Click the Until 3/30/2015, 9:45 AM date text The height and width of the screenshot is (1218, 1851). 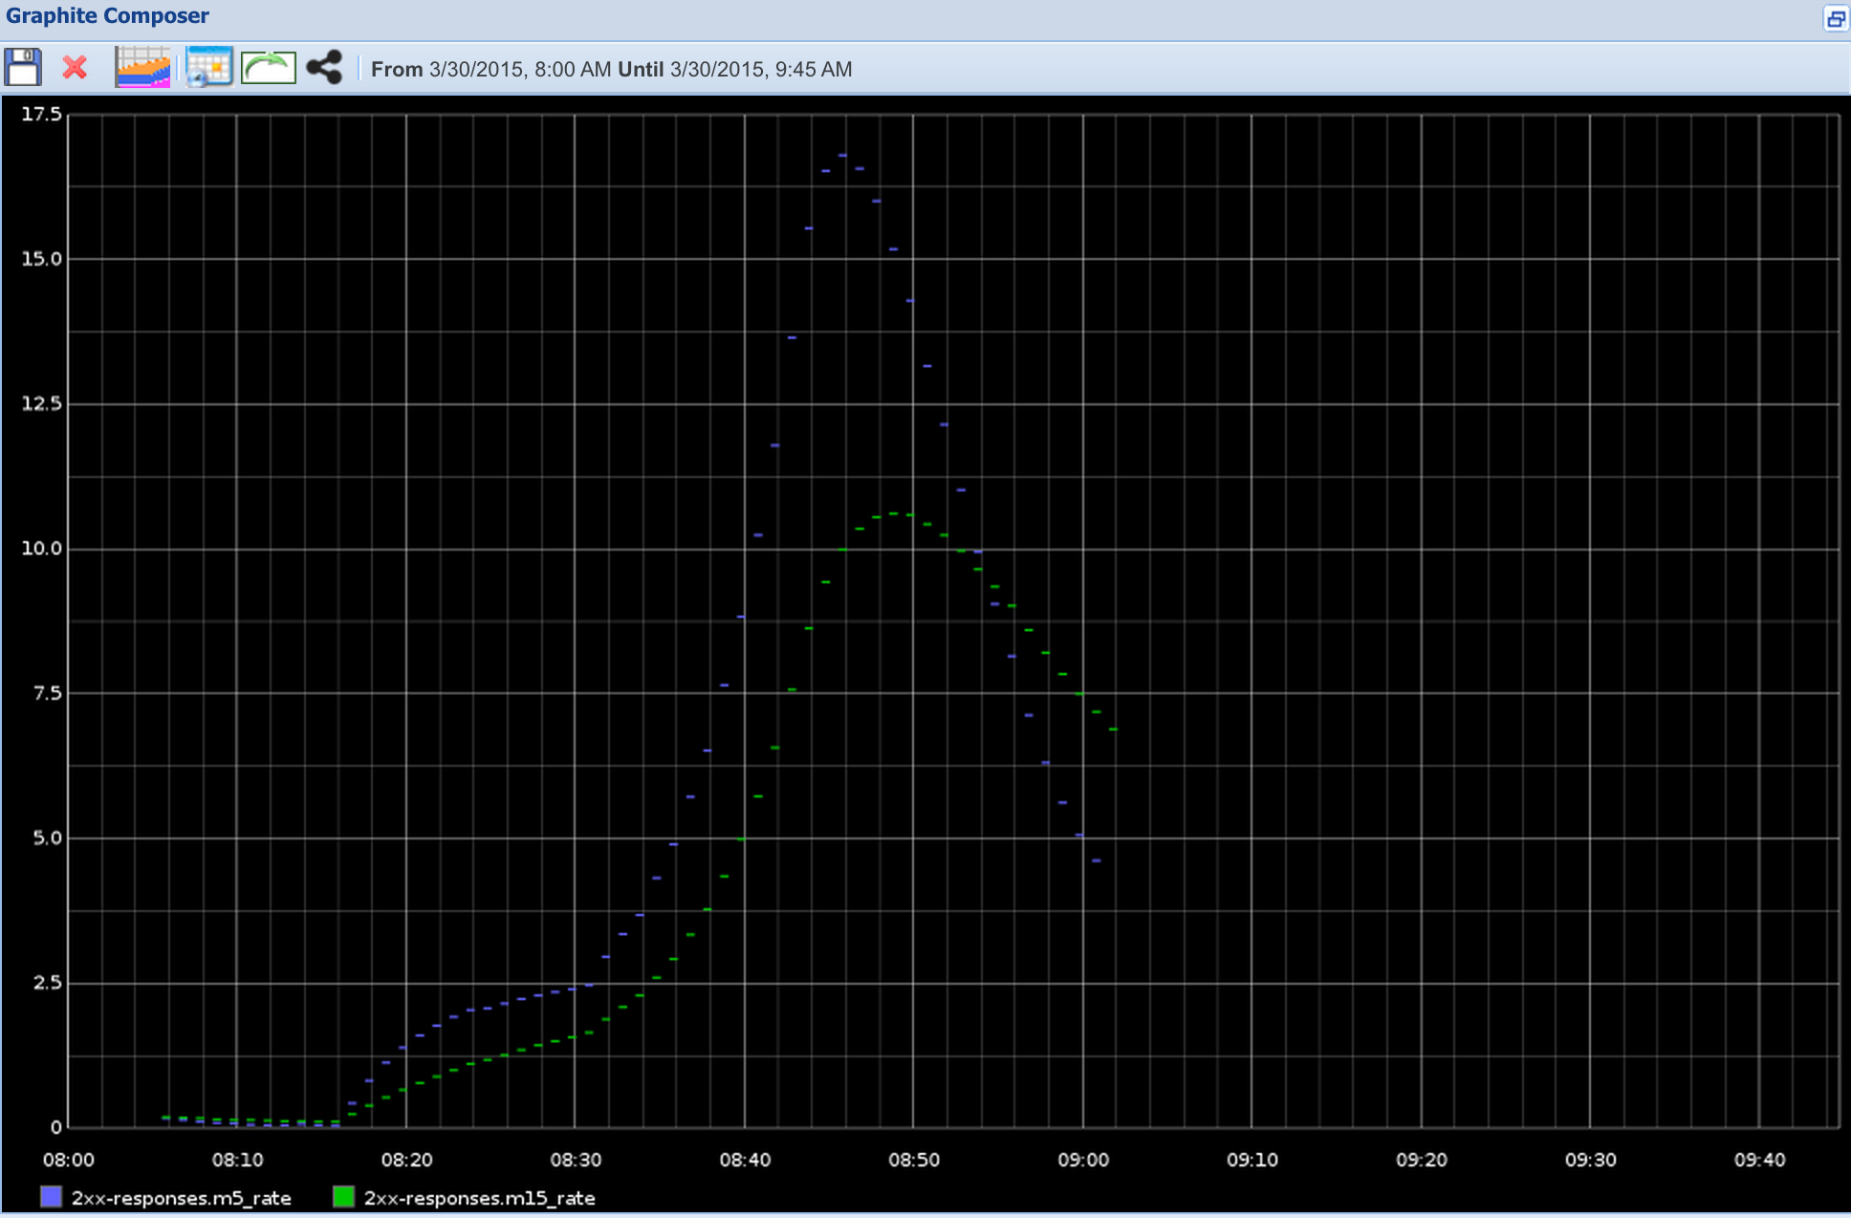pyautogui.click(x=735, y=69)
